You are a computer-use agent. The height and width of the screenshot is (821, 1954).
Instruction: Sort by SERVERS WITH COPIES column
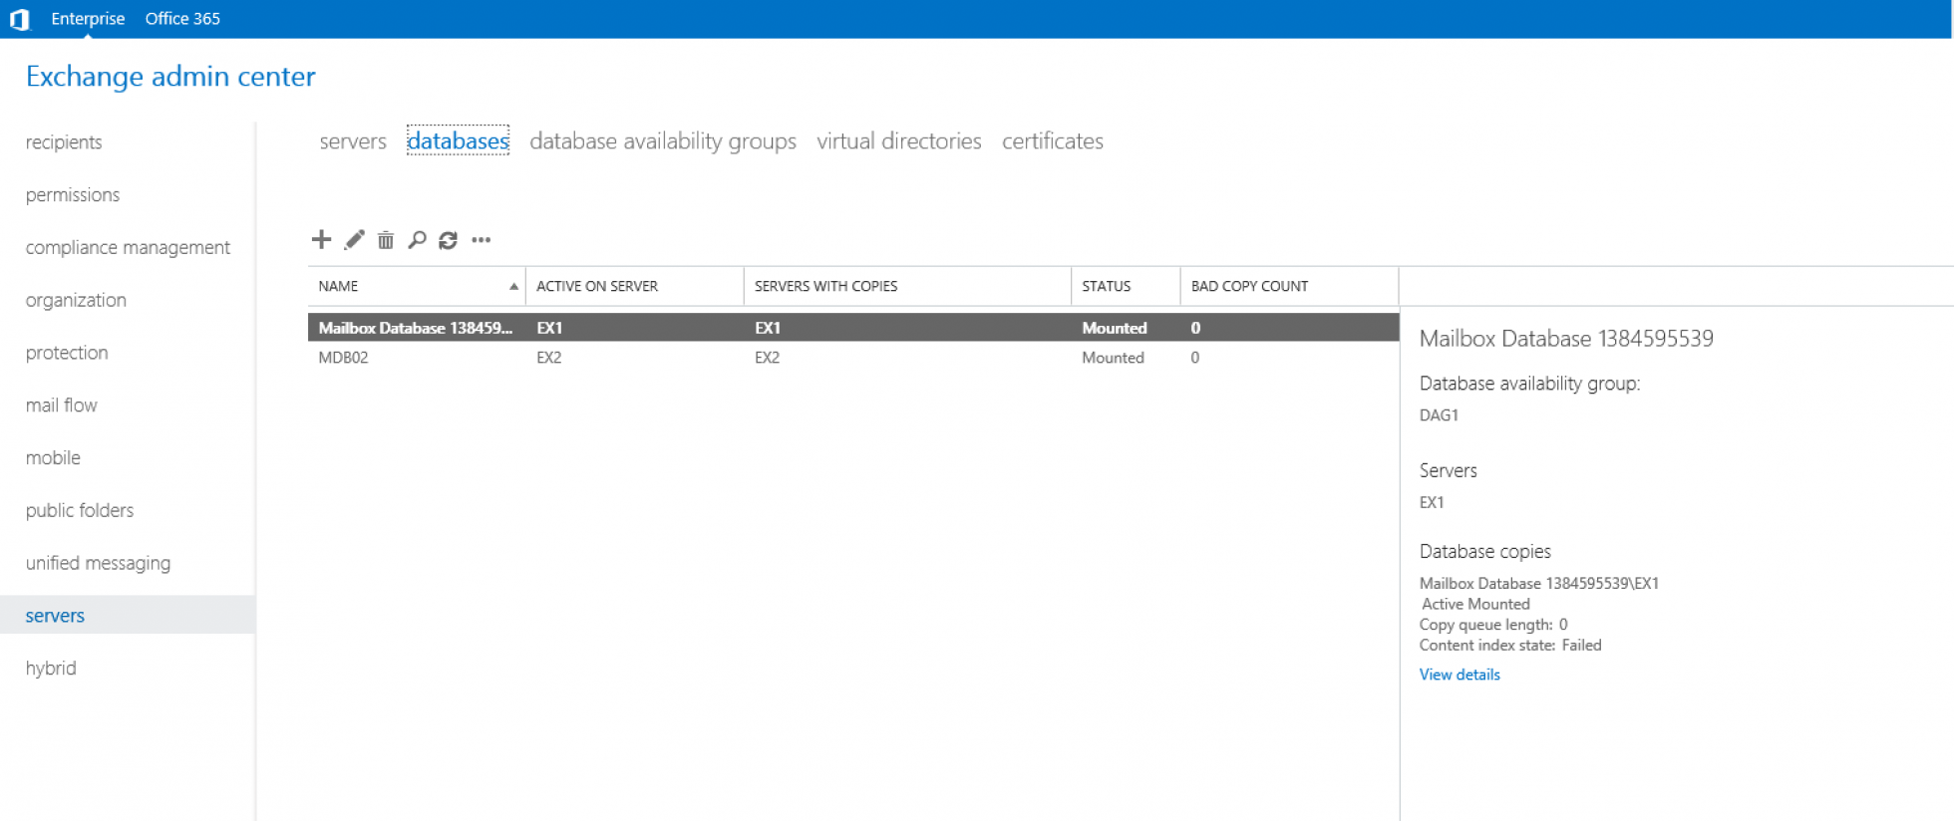[907, 287]
